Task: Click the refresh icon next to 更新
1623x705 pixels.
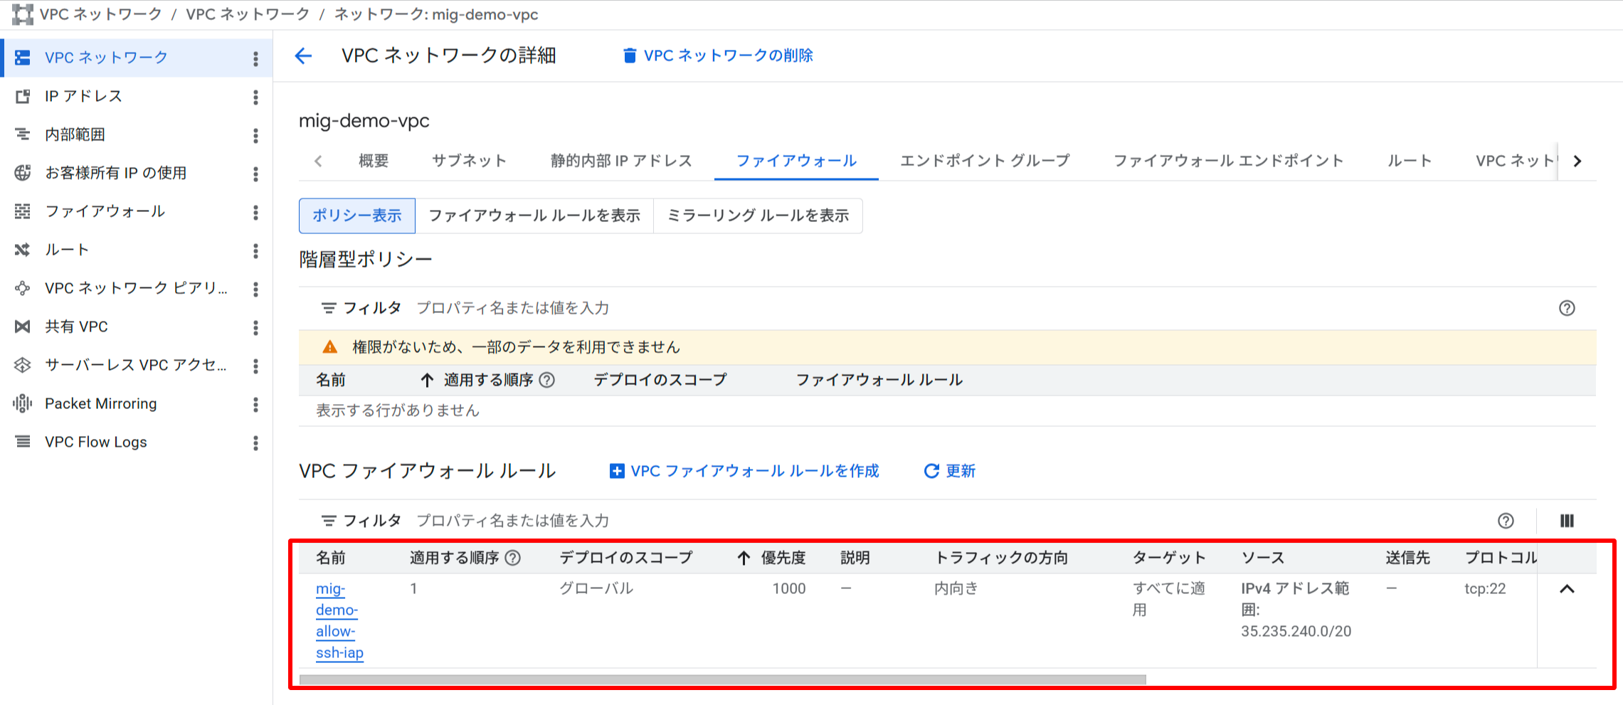Action: (931, 471)
